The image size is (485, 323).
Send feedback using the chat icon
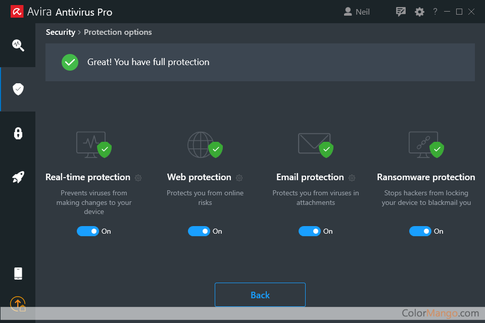pyautogui.click(x=401, y=11)
